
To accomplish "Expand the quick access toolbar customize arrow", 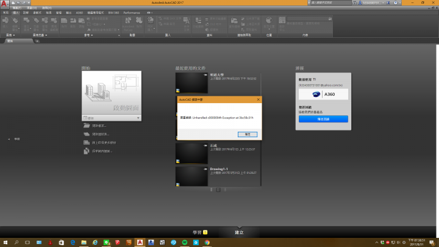I will [x=29, y=2].
